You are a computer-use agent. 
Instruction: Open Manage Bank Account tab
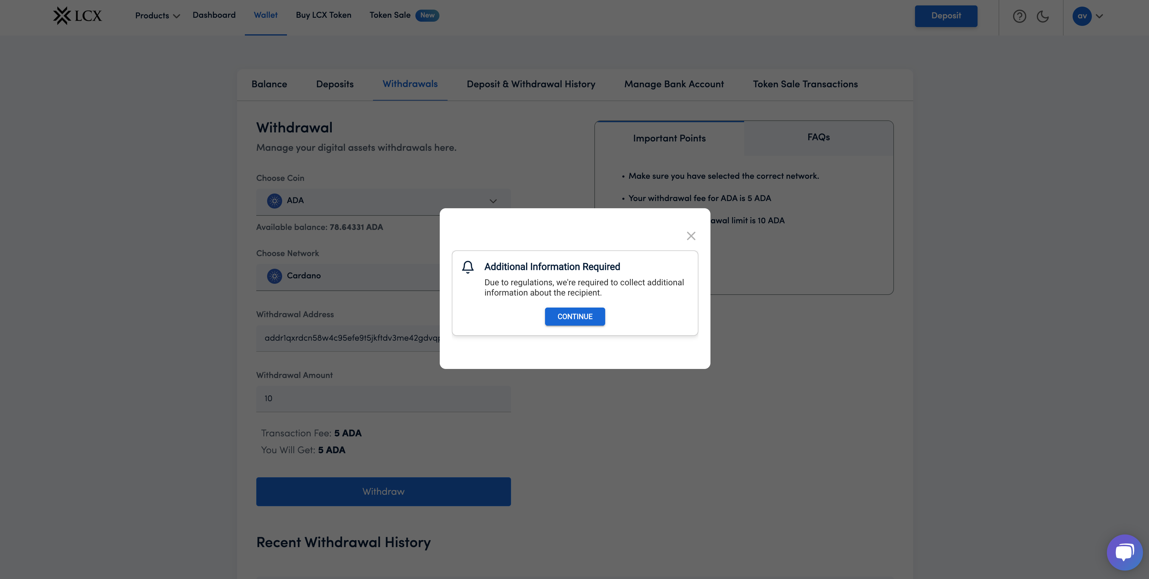674,84
